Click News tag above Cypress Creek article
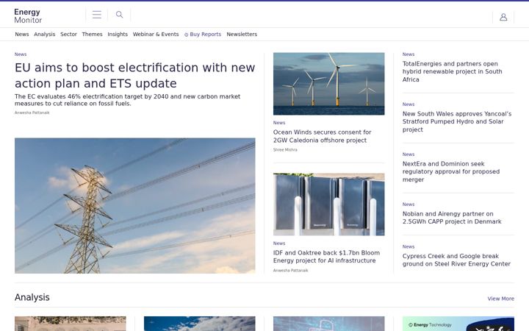 409,246
